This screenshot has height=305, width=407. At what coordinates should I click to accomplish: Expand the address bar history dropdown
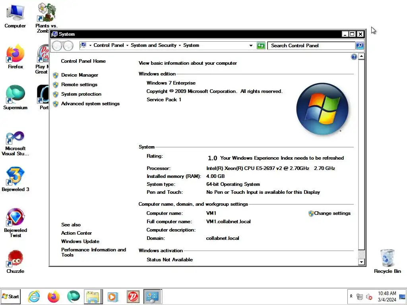[251, 46]
